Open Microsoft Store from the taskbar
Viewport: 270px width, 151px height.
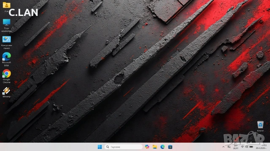[170, 147]
